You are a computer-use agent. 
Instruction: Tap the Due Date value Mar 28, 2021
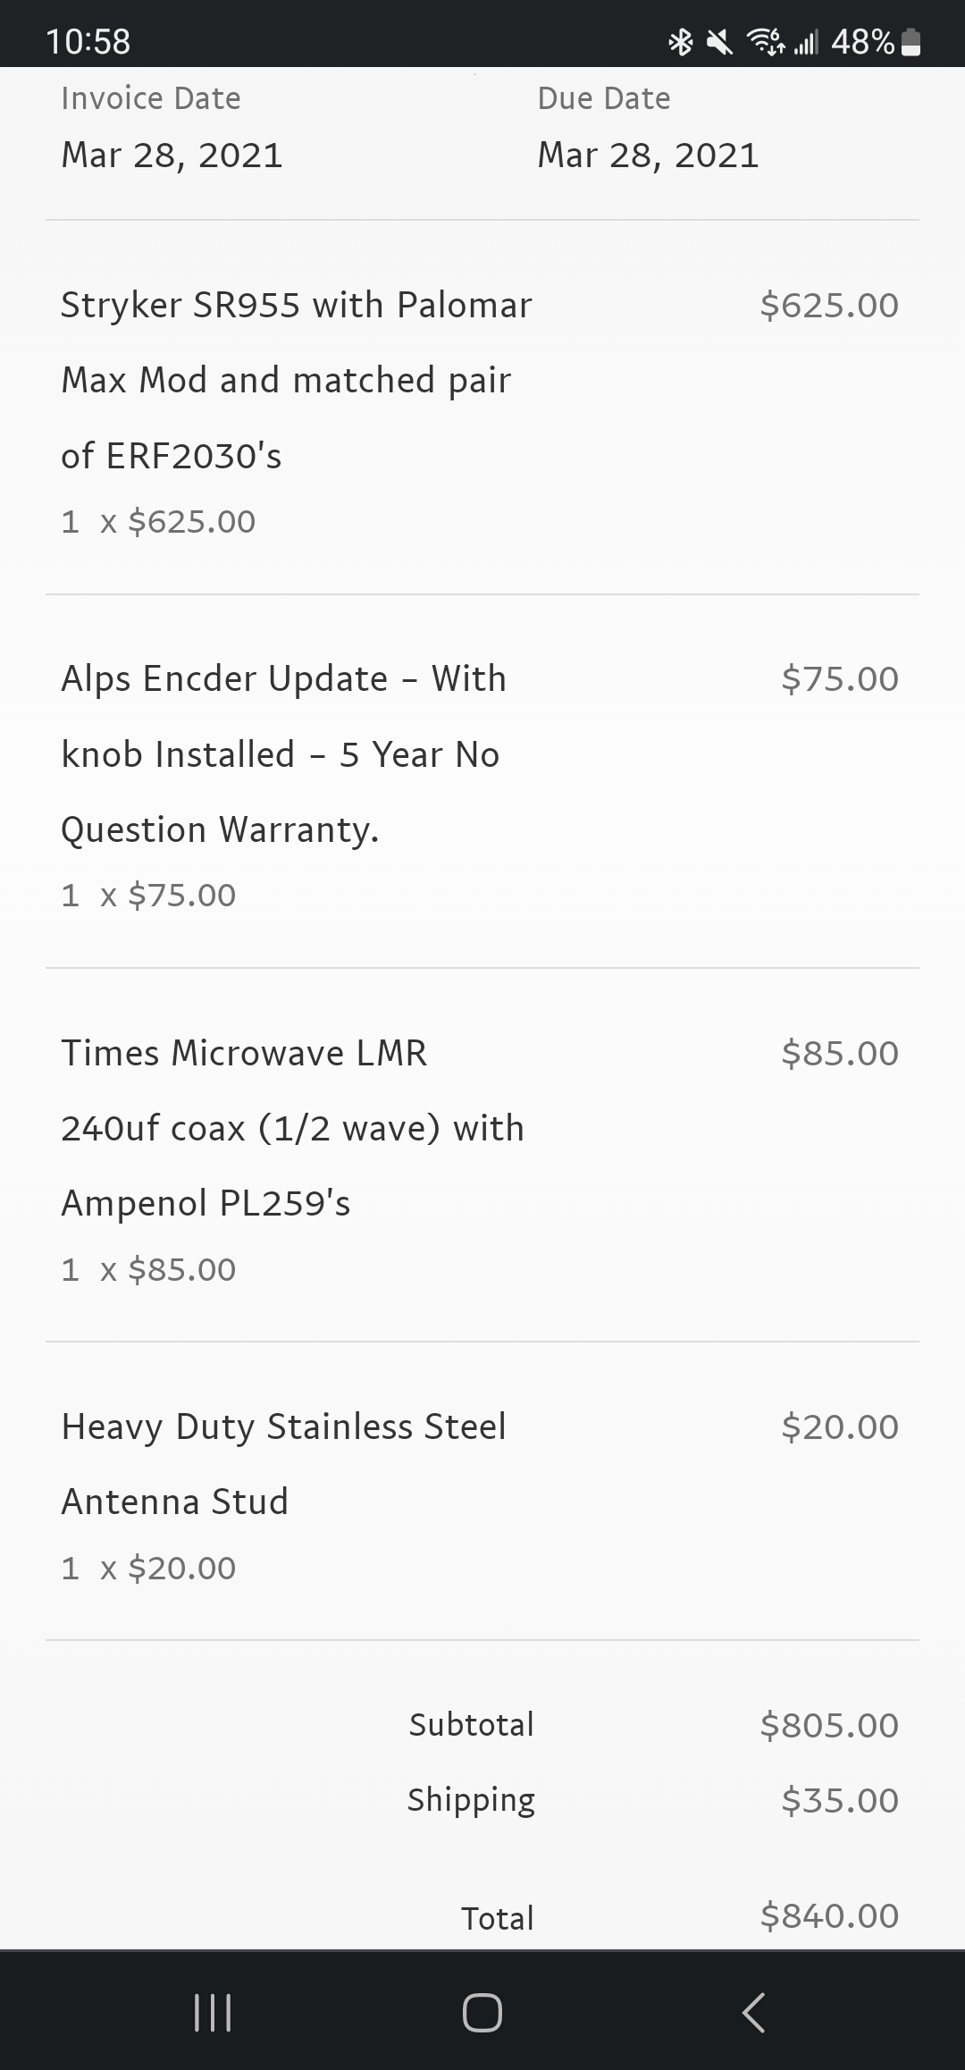pyautogui.click(x=648, y=156)
